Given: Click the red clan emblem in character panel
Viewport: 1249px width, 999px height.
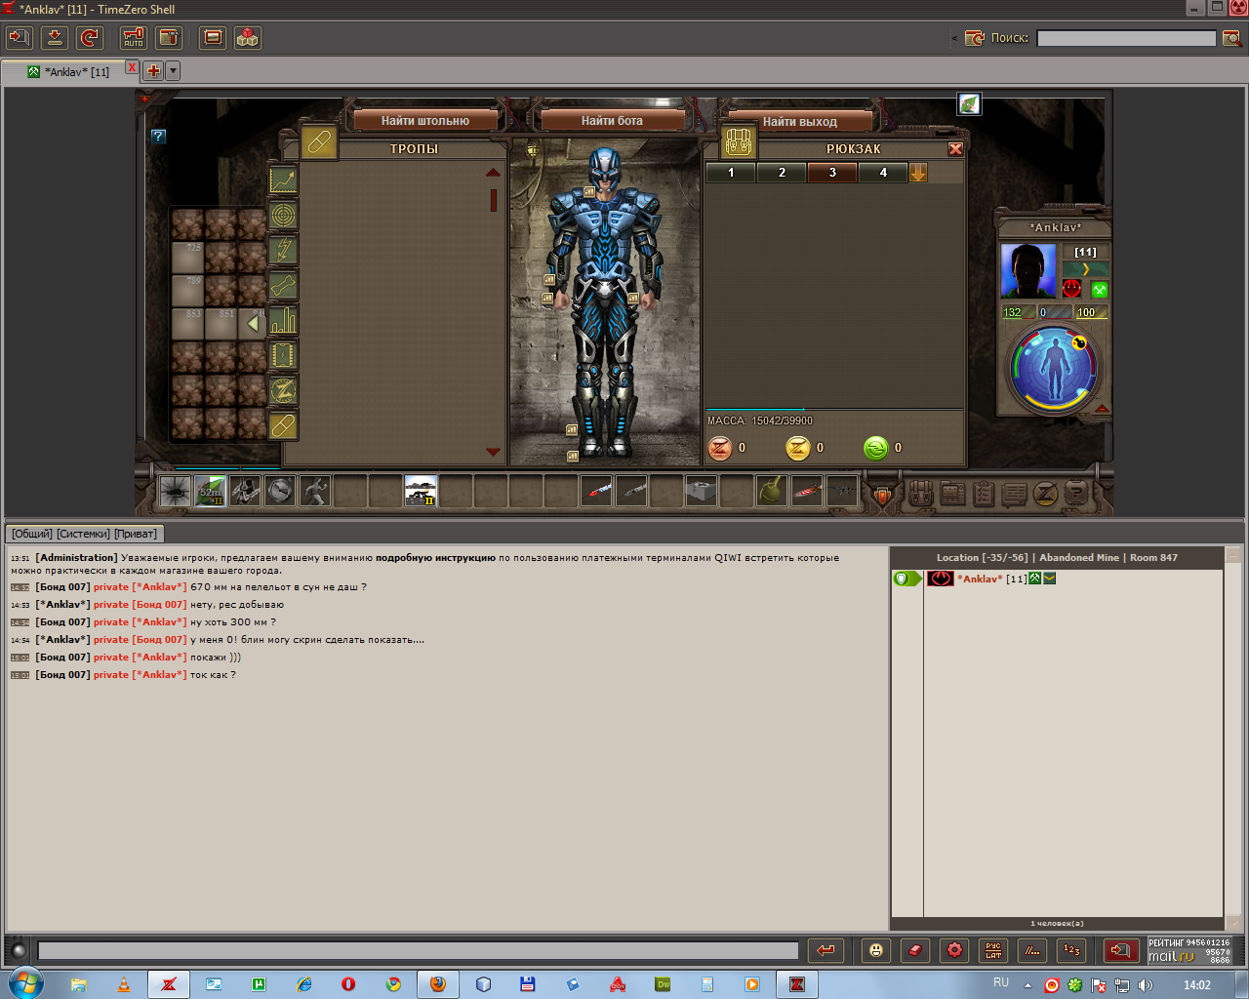Looking at the screenshot, I should [1072, 290].
